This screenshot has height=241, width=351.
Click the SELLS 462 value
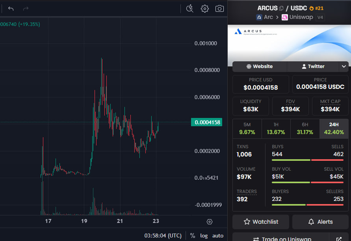click(x=338, y=155)
